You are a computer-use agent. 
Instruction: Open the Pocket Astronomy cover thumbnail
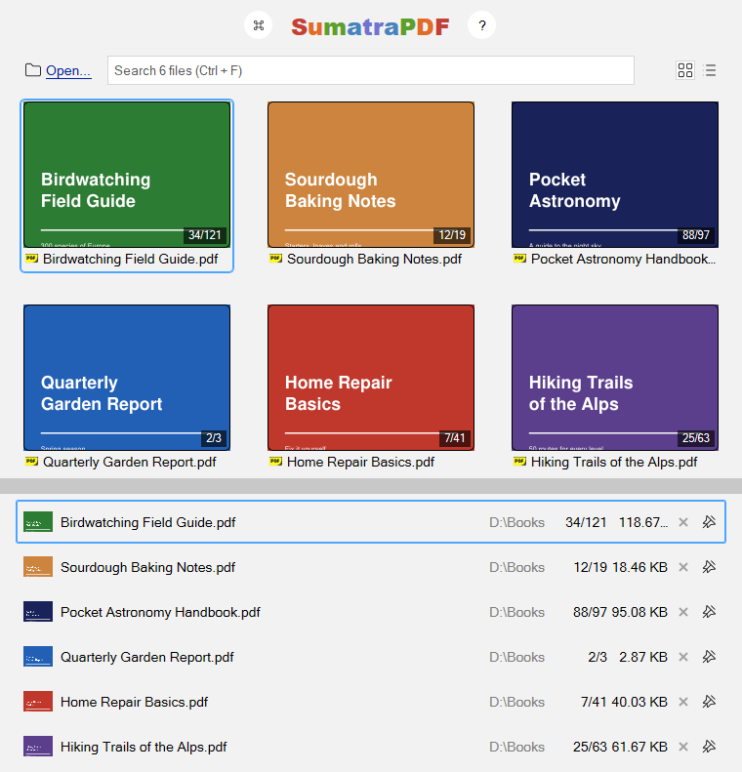[615, 175]
